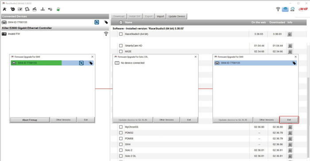Viewport: 310px width, 161px height.
Task: Click Exit in the highlighted SW4 dialog
Action: coord(289,120)
